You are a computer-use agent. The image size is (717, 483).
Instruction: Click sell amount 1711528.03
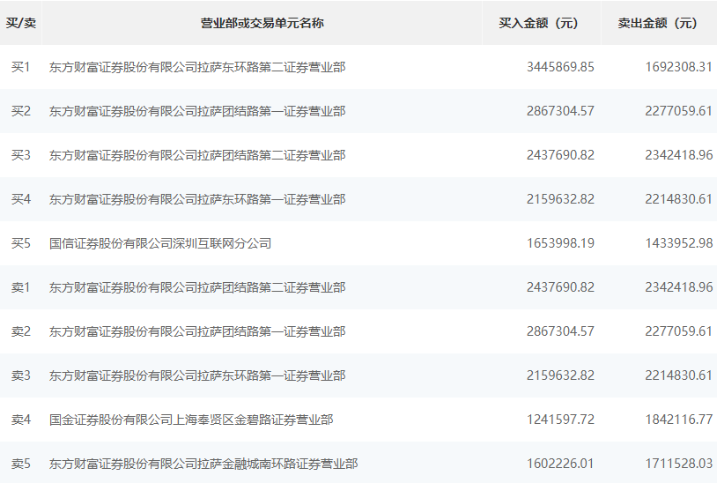[x=679, y=464]
